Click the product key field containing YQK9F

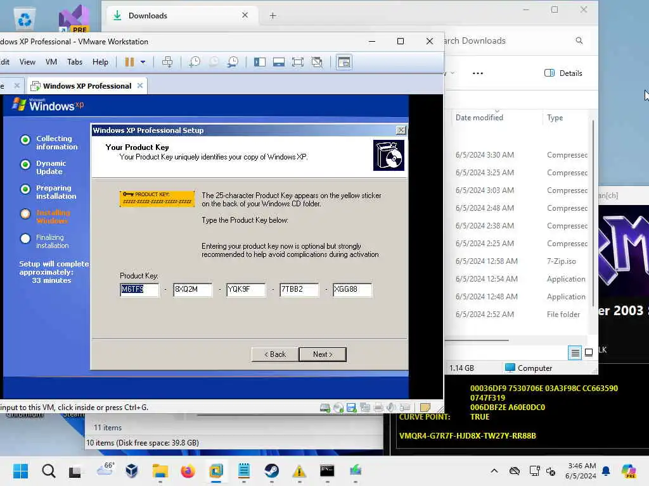click(x=246, y=289)
